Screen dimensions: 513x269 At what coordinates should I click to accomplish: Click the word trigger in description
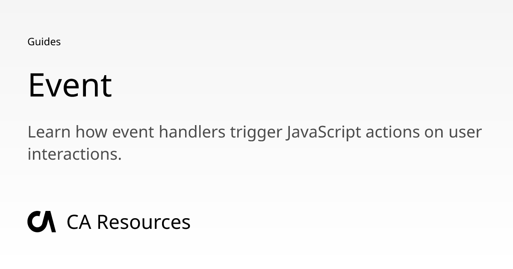pyautogui.click(x=256, y=133)
